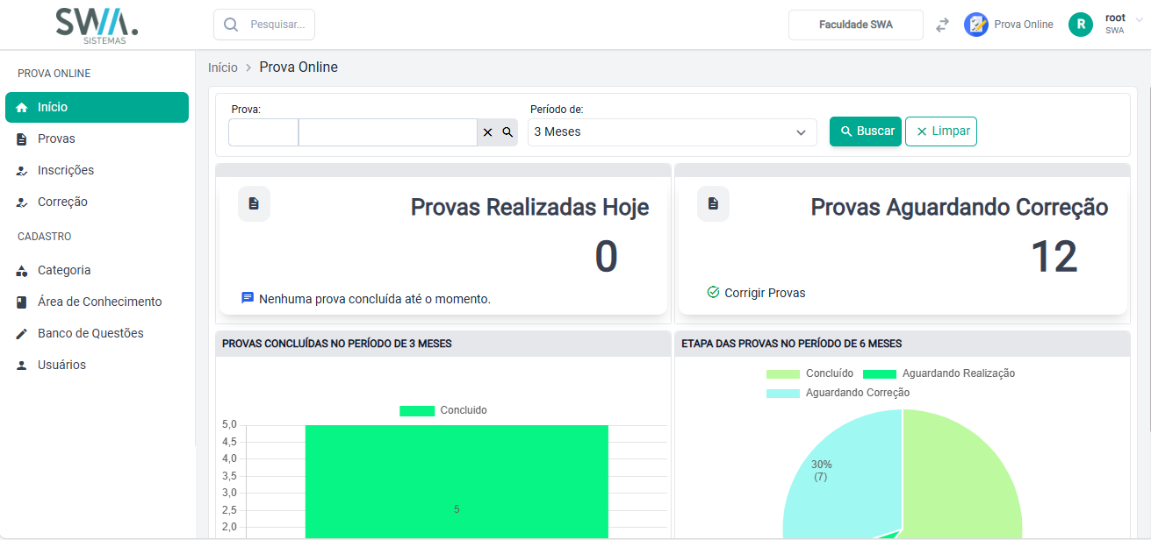Screen dimensions: 1151x540
Task: Click the green Concluido bar labeled 5
Action: point(457,482)
